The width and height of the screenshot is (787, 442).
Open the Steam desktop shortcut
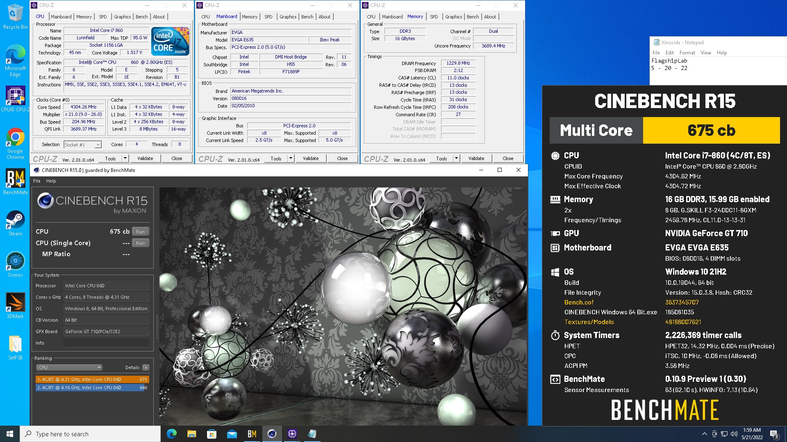[15, 223]
